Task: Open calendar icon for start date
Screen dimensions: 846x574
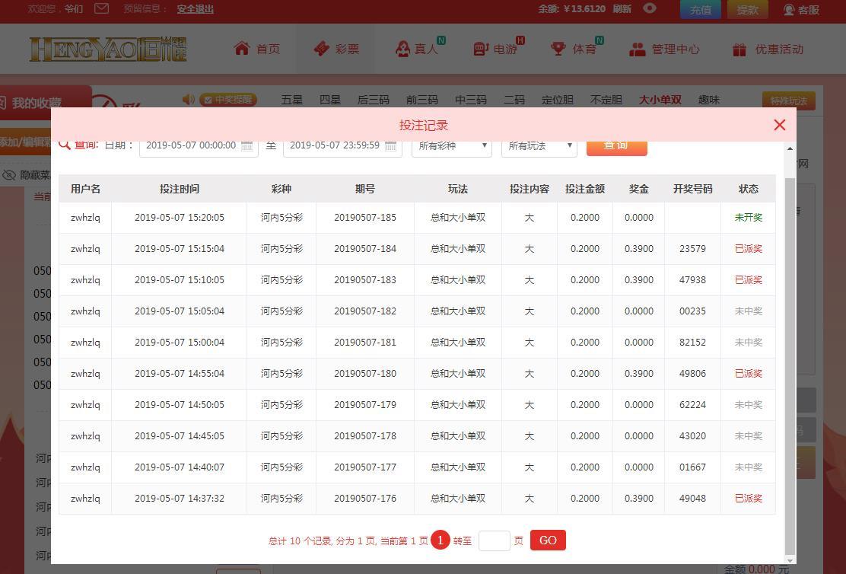Action: coord(247,146)
